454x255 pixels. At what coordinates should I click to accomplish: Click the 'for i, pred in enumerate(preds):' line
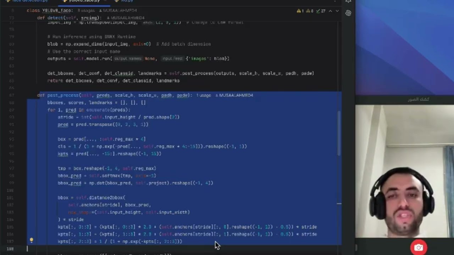click(89, 110)
